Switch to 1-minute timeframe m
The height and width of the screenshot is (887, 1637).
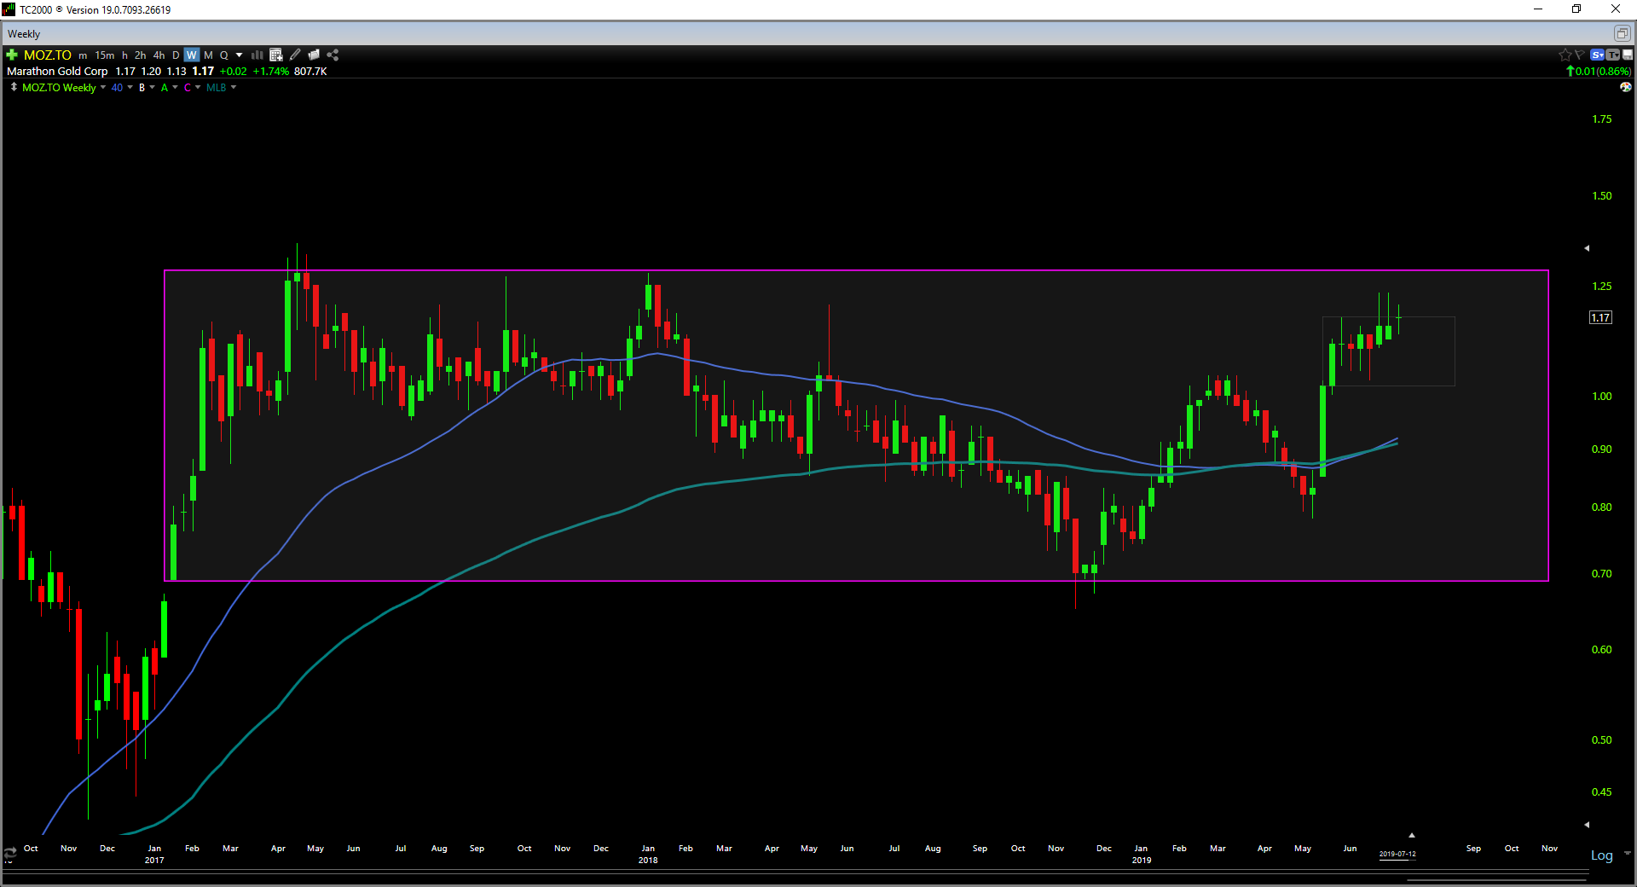(83, 55)
